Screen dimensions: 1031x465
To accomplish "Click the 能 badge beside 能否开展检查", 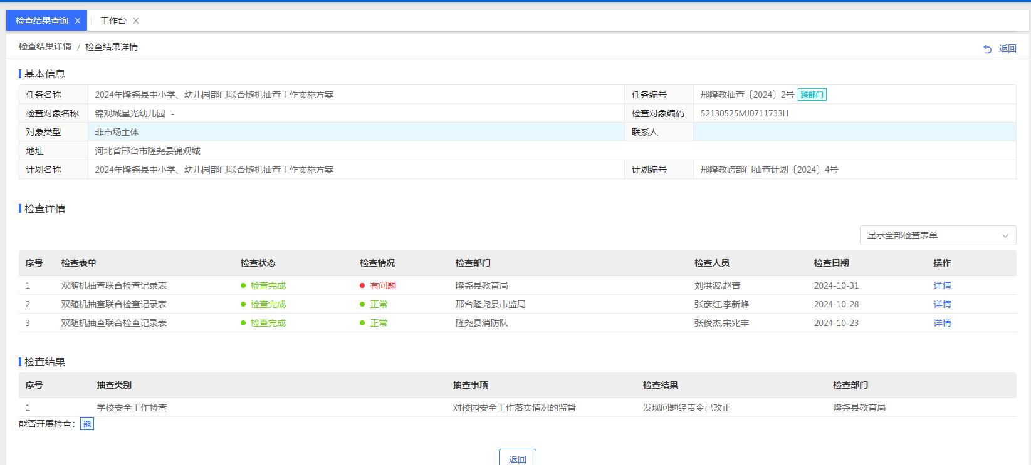I will (x=87, y=424).
